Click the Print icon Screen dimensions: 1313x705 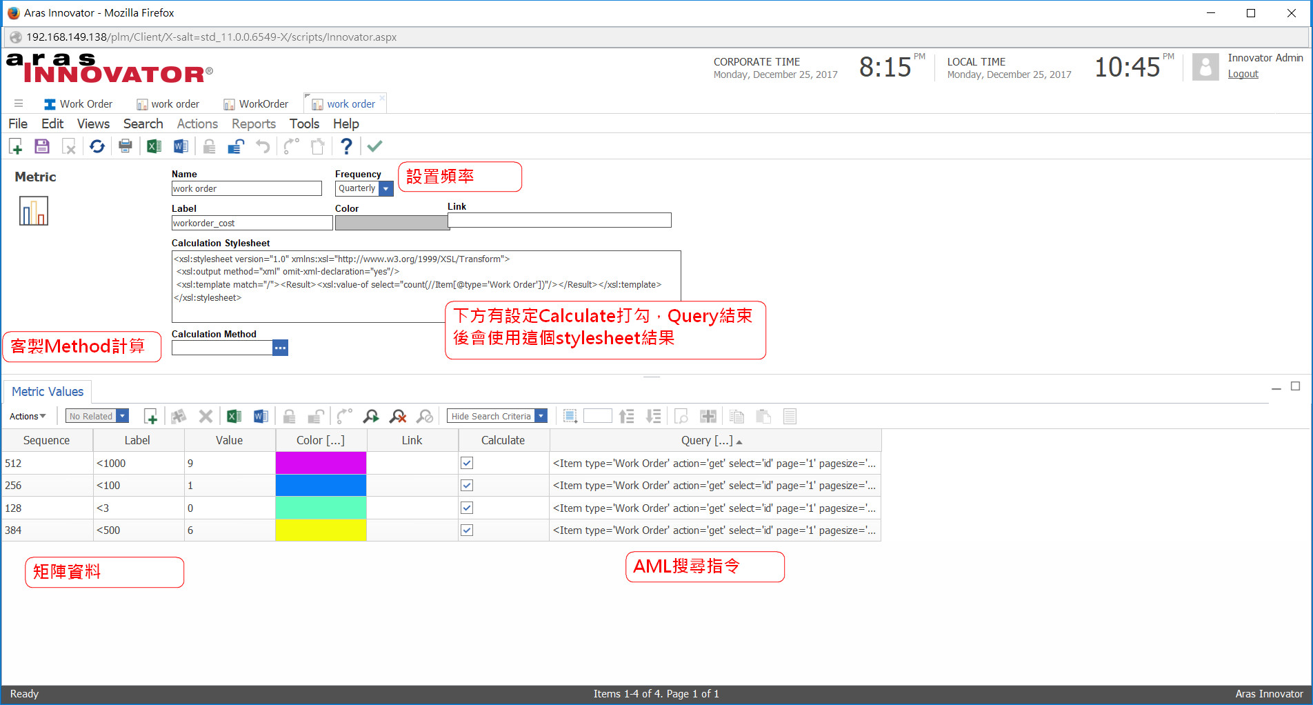tap(126, 146)
